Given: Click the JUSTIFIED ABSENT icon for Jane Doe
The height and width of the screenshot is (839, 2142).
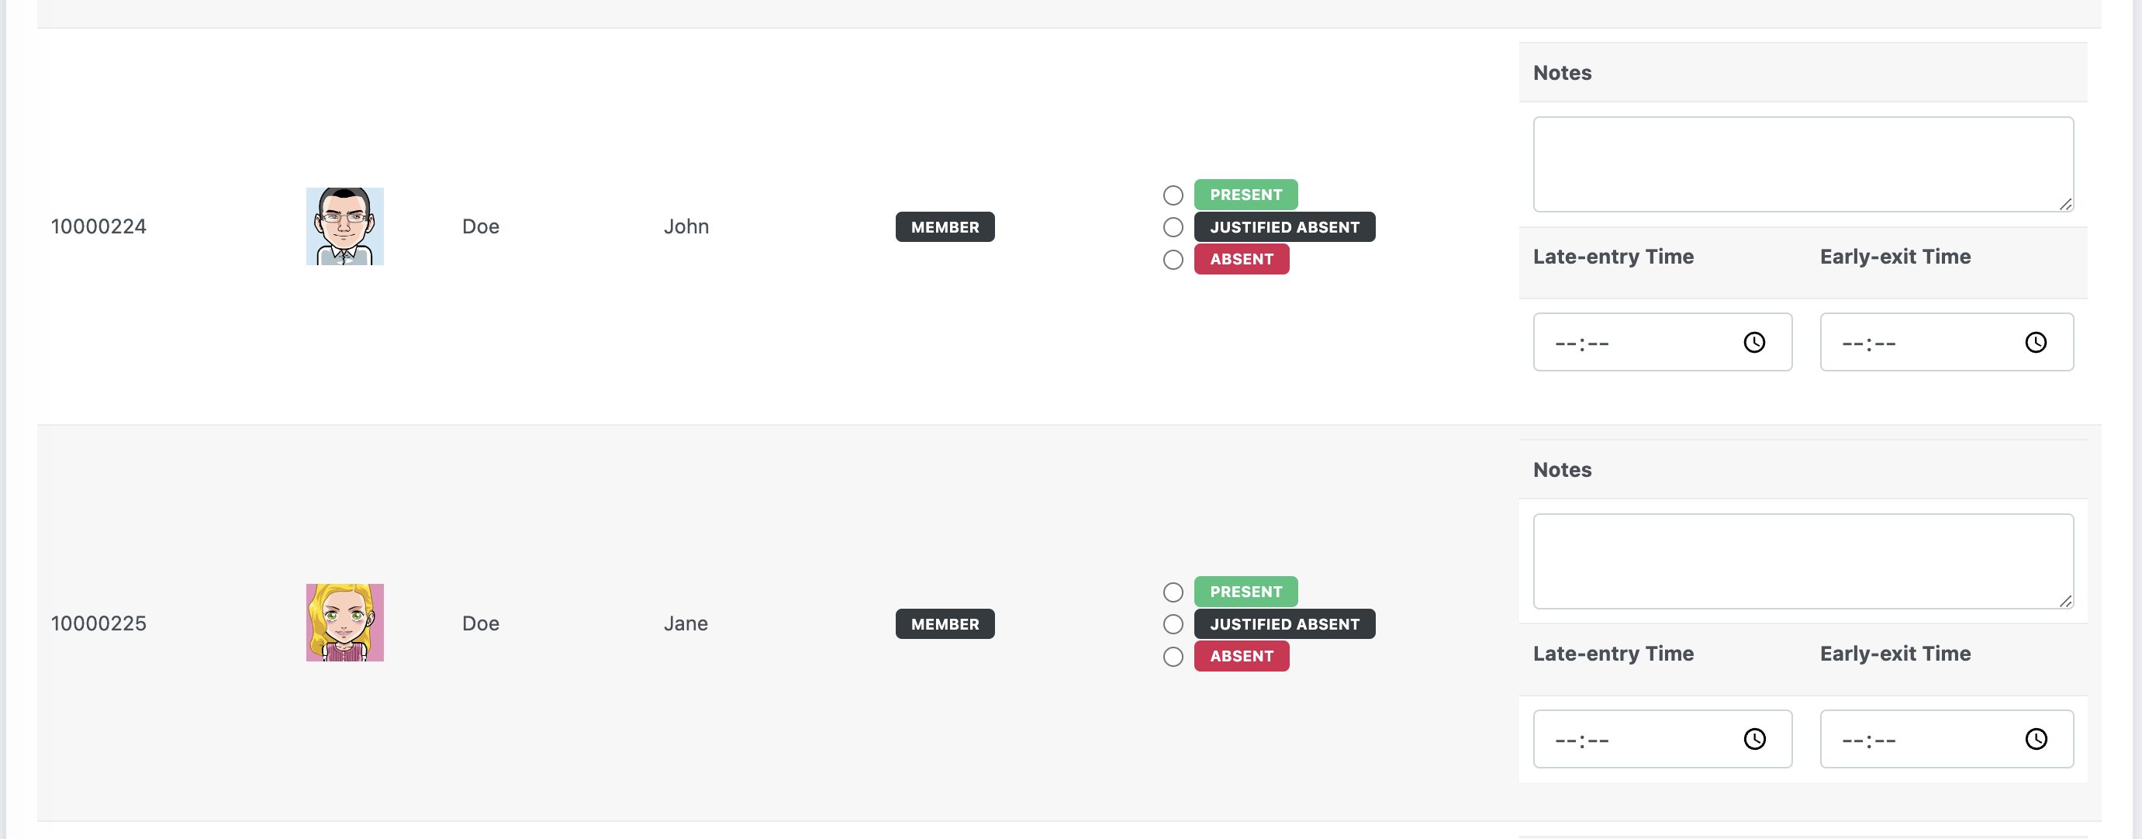Looking at the screenshot, I should [x=1172, y=623].
